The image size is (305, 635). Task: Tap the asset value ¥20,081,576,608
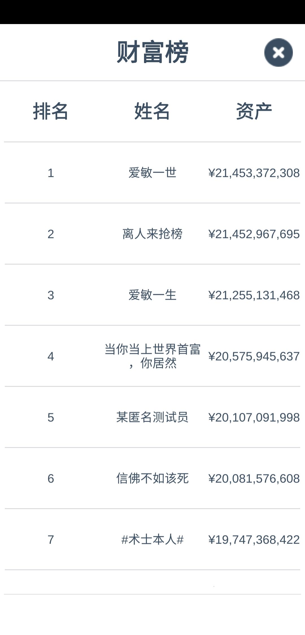coord(254,479)
